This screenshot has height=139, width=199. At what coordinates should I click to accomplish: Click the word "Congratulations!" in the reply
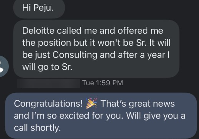(48, 104)
